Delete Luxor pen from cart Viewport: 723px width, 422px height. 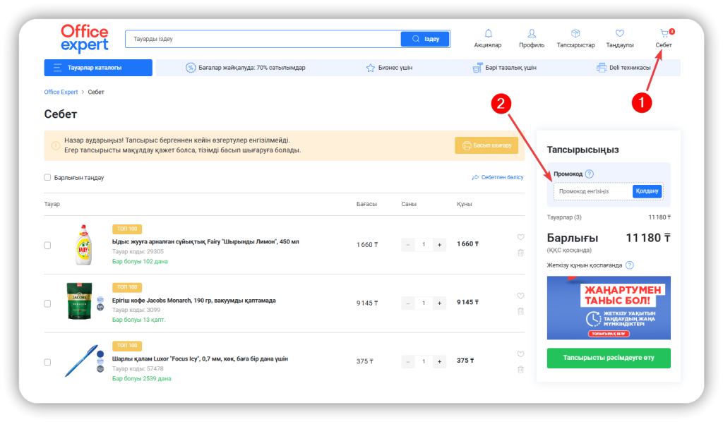520,369
